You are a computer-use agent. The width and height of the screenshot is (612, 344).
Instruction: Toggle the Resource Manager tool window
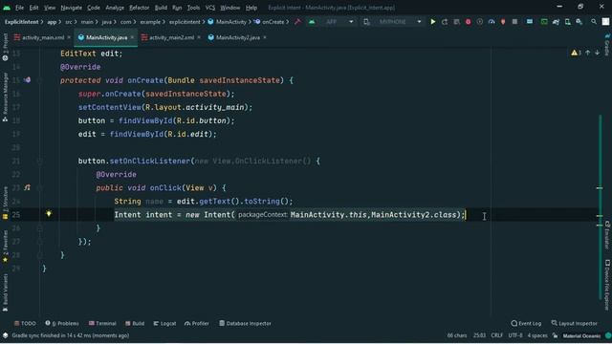point(5,97)
